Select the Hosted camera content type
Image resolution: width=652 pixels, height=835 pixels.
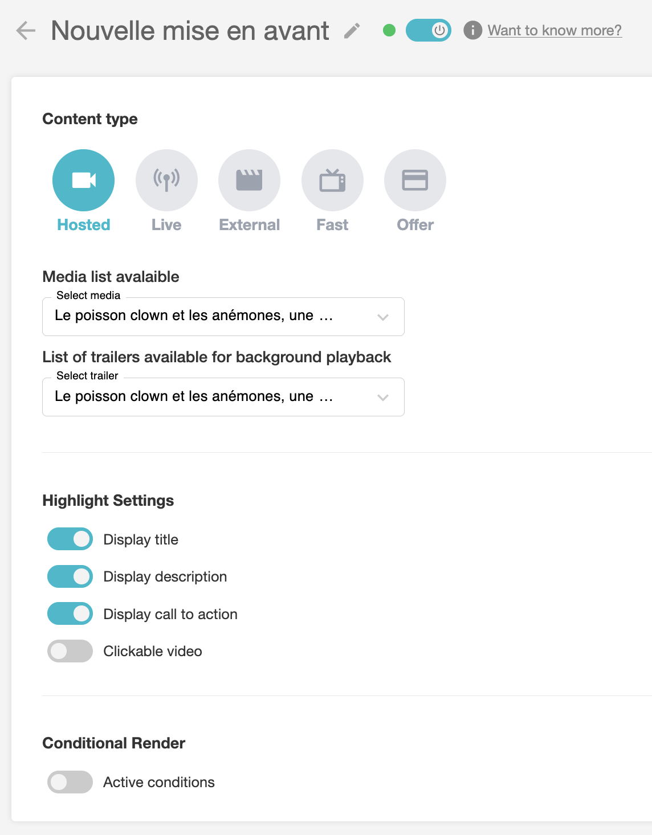click(83, 180)
